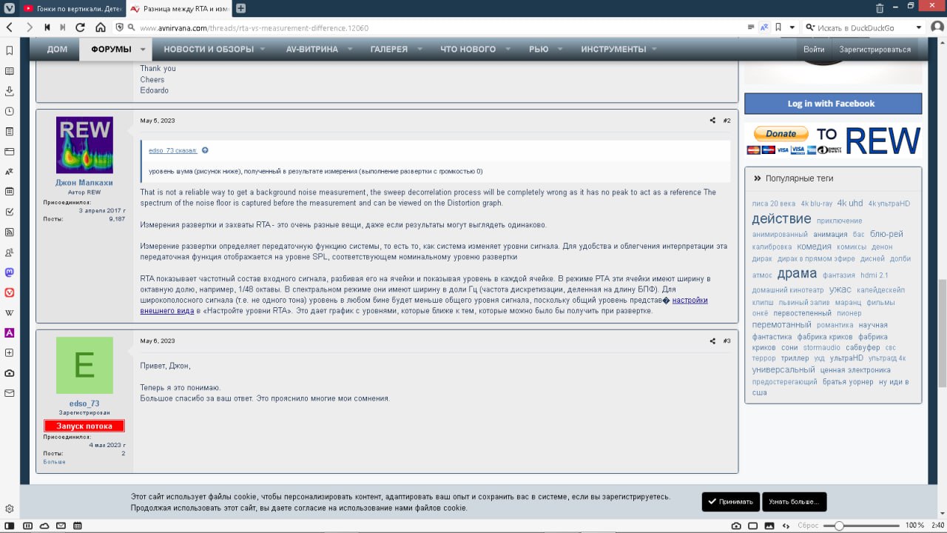Open настройки внешнего вида link
The width and height of the screenshot is (947, 533).
coord(425,305)
